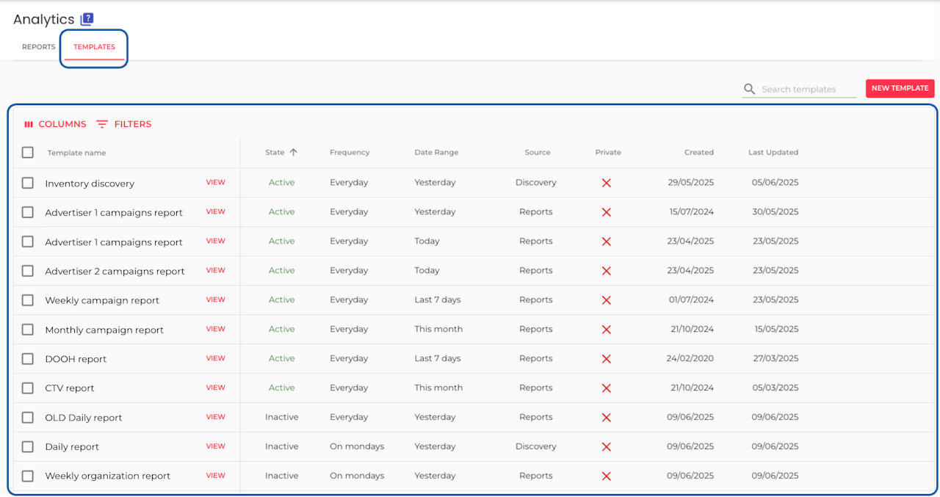Viewport: 940px width, 497px height.
Task: Click the Analytics help question mark icon
Action: coord(87,19)
